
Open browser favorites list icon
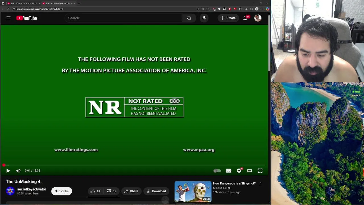(x=251, y=9)
